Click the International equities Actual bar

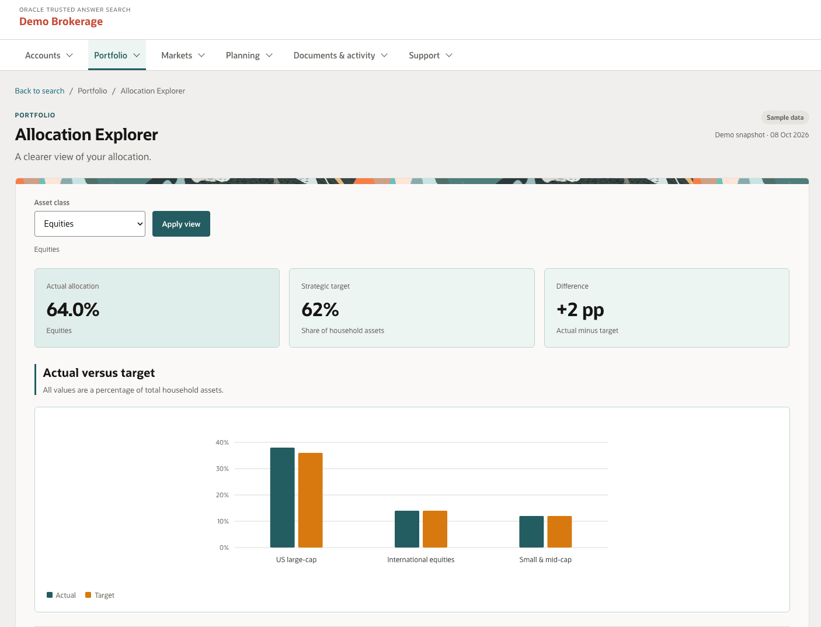pos(407,529)
